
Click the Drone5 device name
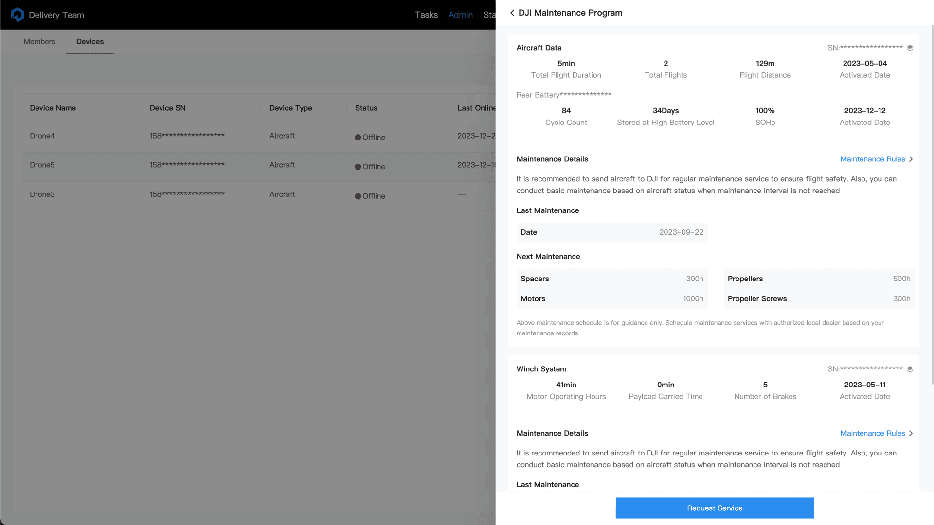tap(42, 165)
